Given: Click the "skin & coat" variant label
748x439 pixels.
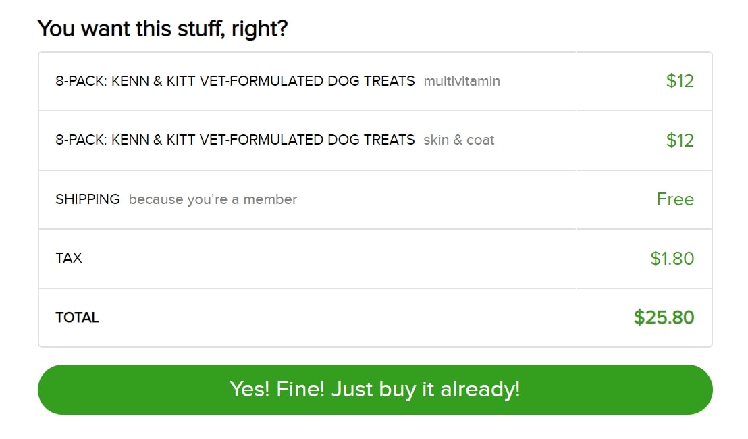Looking at the screenshot, I should pos(458,140).
